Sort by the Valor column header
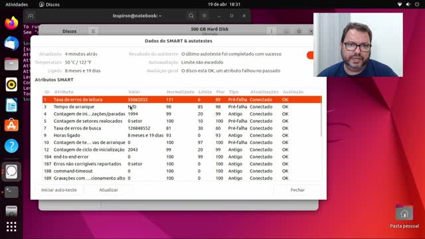Image resolution: width=425 pixels, height=239 pixels. click(x=134, y=92)
